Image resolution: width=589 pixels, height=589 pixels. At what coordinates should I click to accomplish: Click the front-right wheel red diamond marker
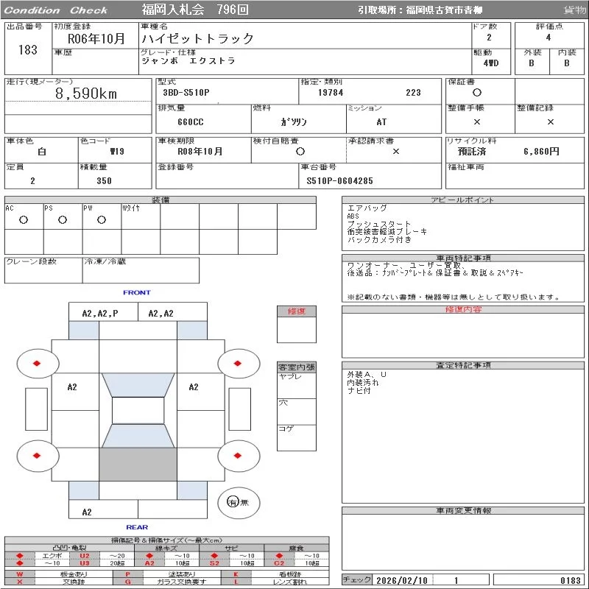tap(238, 364)
